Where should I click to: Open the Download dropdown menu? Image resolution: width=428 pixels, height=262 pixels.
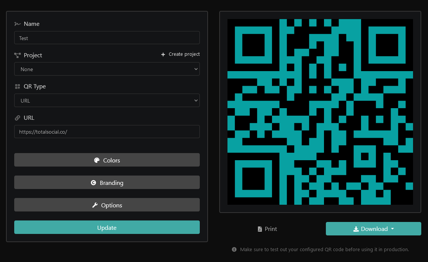click(x=373, y=229)
